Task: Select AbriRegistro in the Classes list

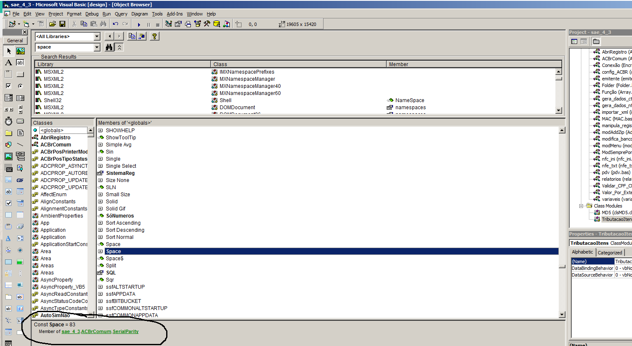Action: [x=55, y=138]
